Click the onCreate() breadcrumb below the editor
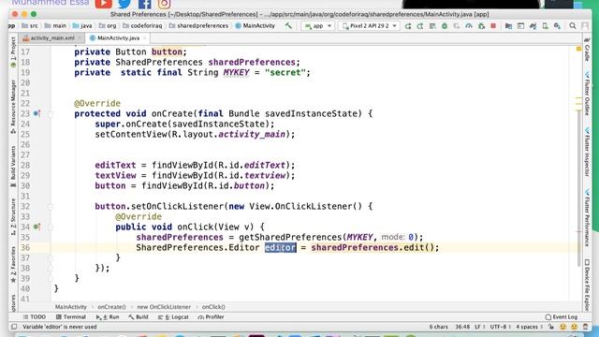This screenshot has height=337, width=599. tap(111, 307)
